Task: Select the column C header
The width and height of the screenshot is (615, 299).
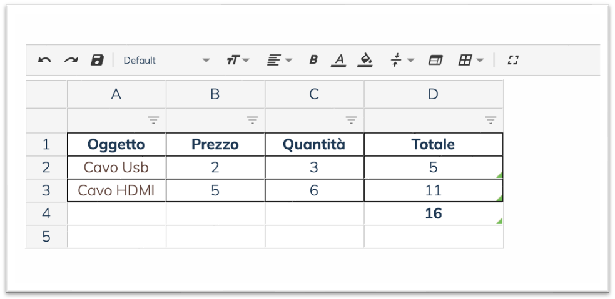Action: (x=314, y=94)
